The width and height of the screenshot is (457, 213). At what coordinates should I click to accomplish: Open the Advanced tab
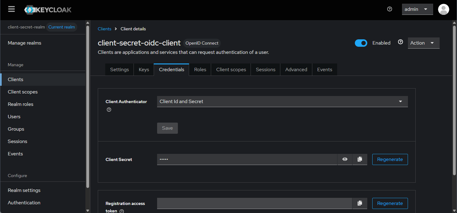(x=296, y=70)
